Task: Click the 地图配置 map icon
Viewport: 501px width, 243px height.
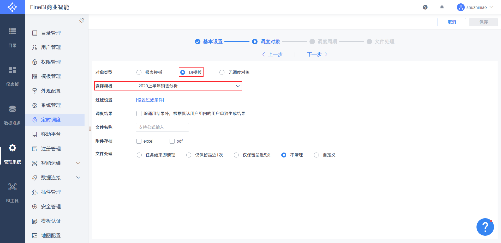Action: [35, 236]
